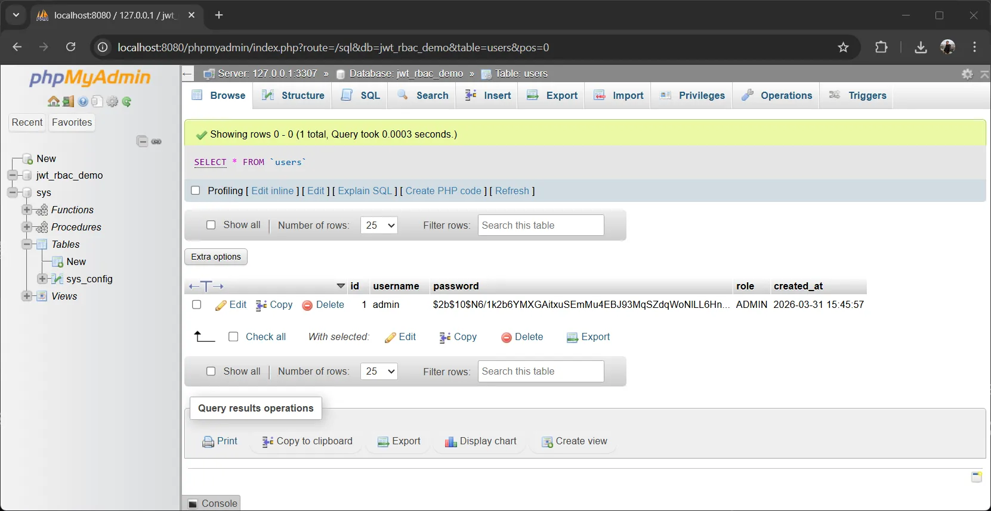Toggle the upper Show all checkbox
Image resolution: width=991 pixels, height=511 pixels.
pos(211,225)
